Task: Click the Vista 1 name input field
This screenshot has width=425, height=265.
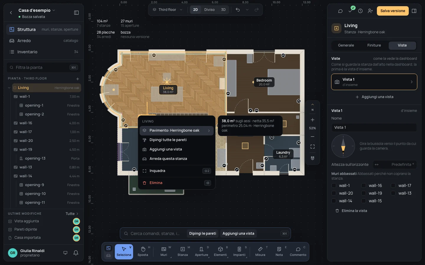Action: [374, 127]
